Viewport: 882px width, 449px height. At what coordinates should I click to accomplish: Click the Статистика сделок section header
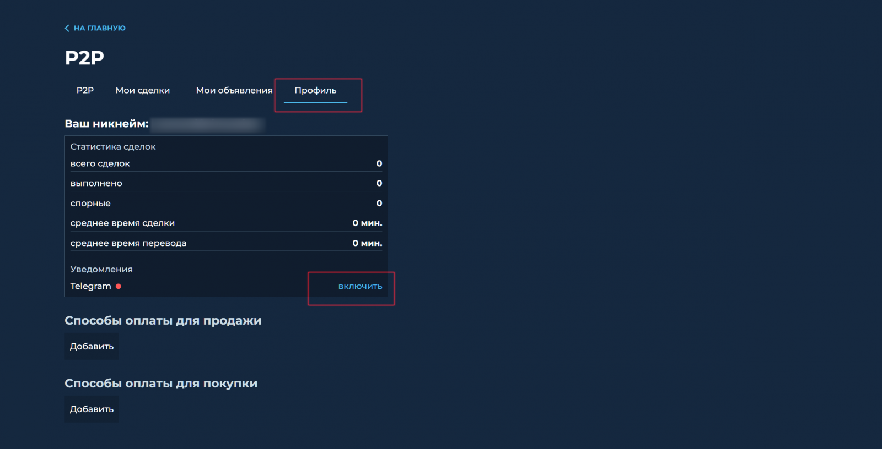(x=113, y=146)
